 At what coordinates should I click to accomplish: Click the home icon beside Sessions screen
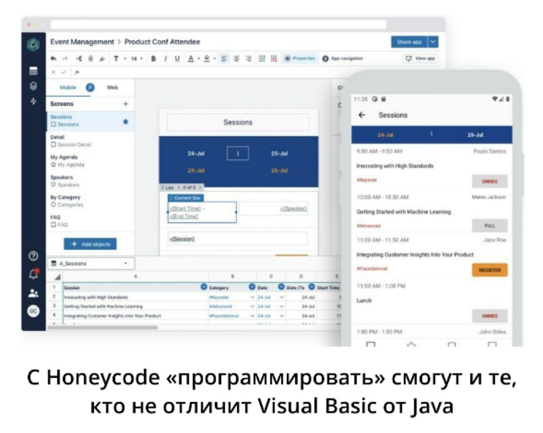(126, 121)
